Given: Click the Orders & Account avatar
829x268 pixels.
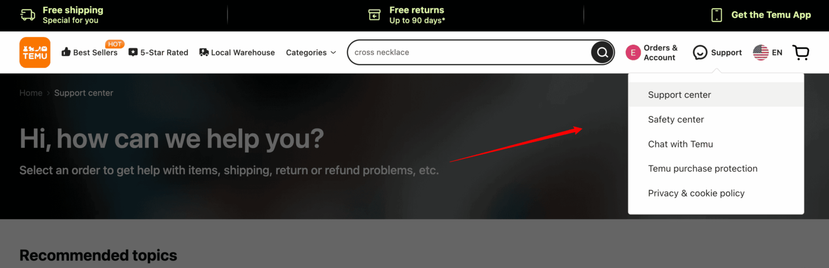Looking at the screenshot, I should tap(633, 52).
